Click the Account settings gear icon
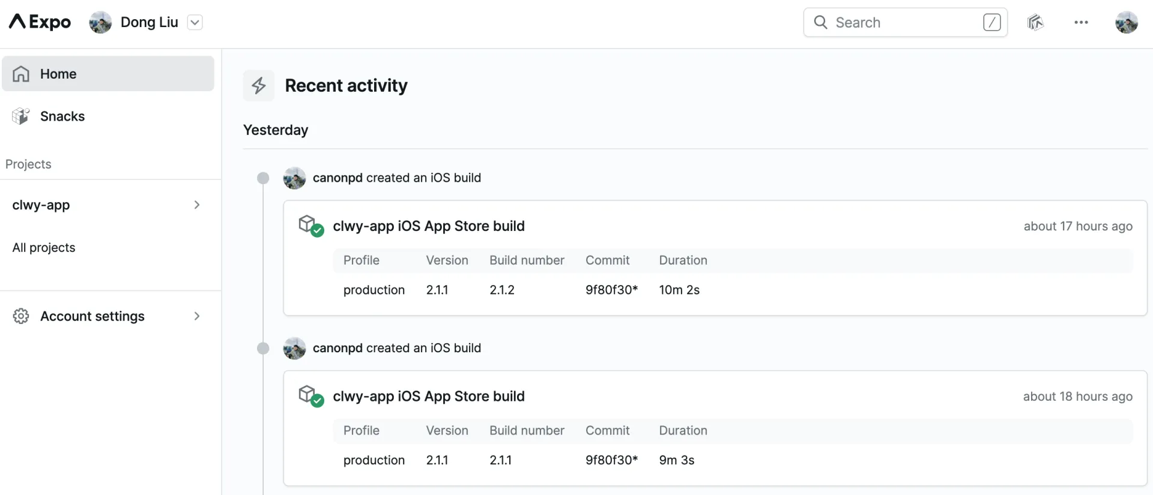The height and width of the screenshot is (495, 1153). [x=21, y=316]
